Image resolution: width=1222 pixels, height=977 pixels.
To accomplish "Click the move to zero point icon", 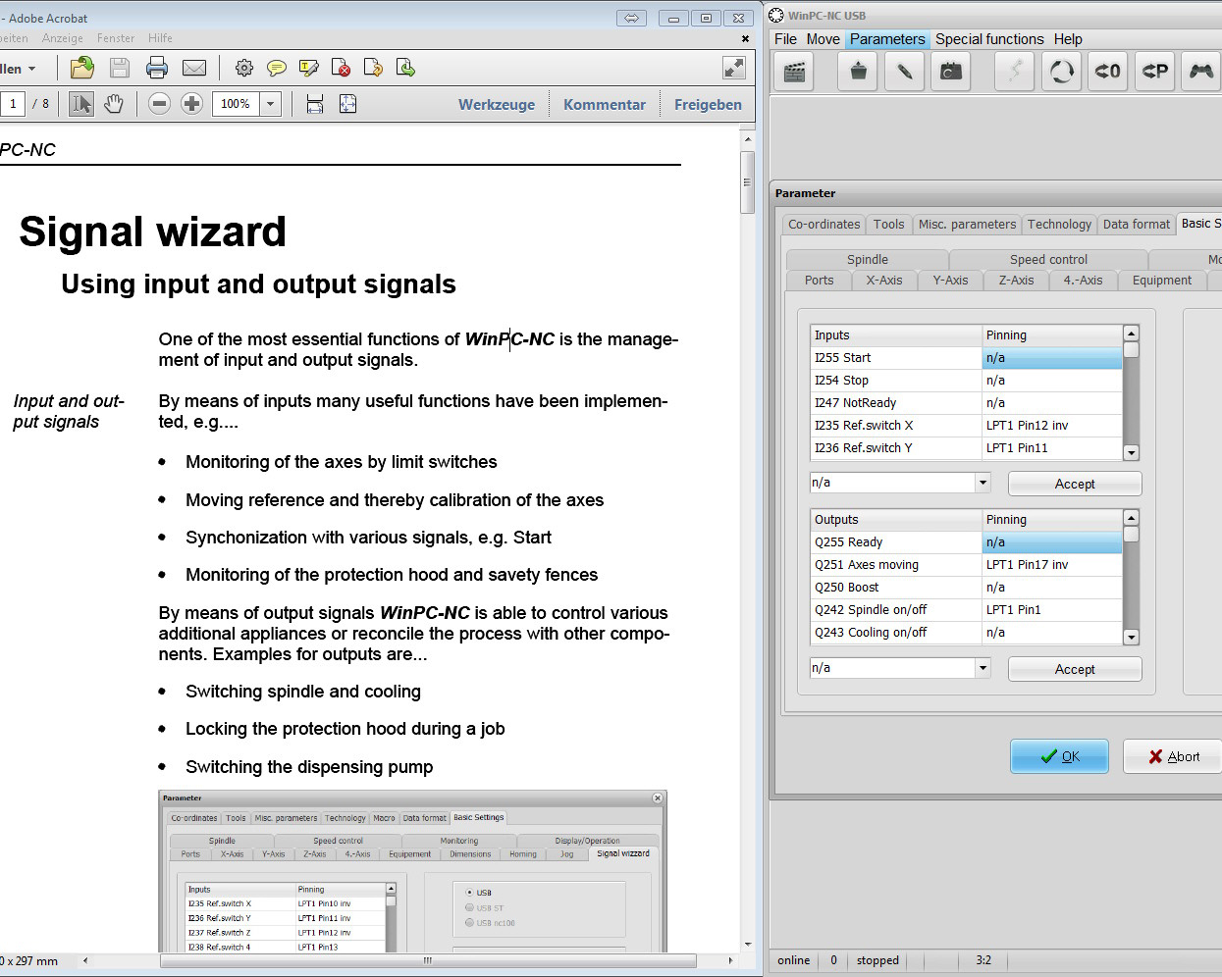I will pyautogui.click(x=1108, y=72).
